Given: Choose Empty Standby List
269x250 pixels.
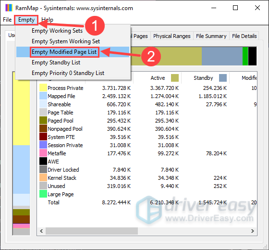Looking at the screenshot, I should pyautogui.click(x=56, y=62).
